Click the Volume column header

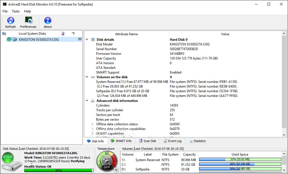128,154
